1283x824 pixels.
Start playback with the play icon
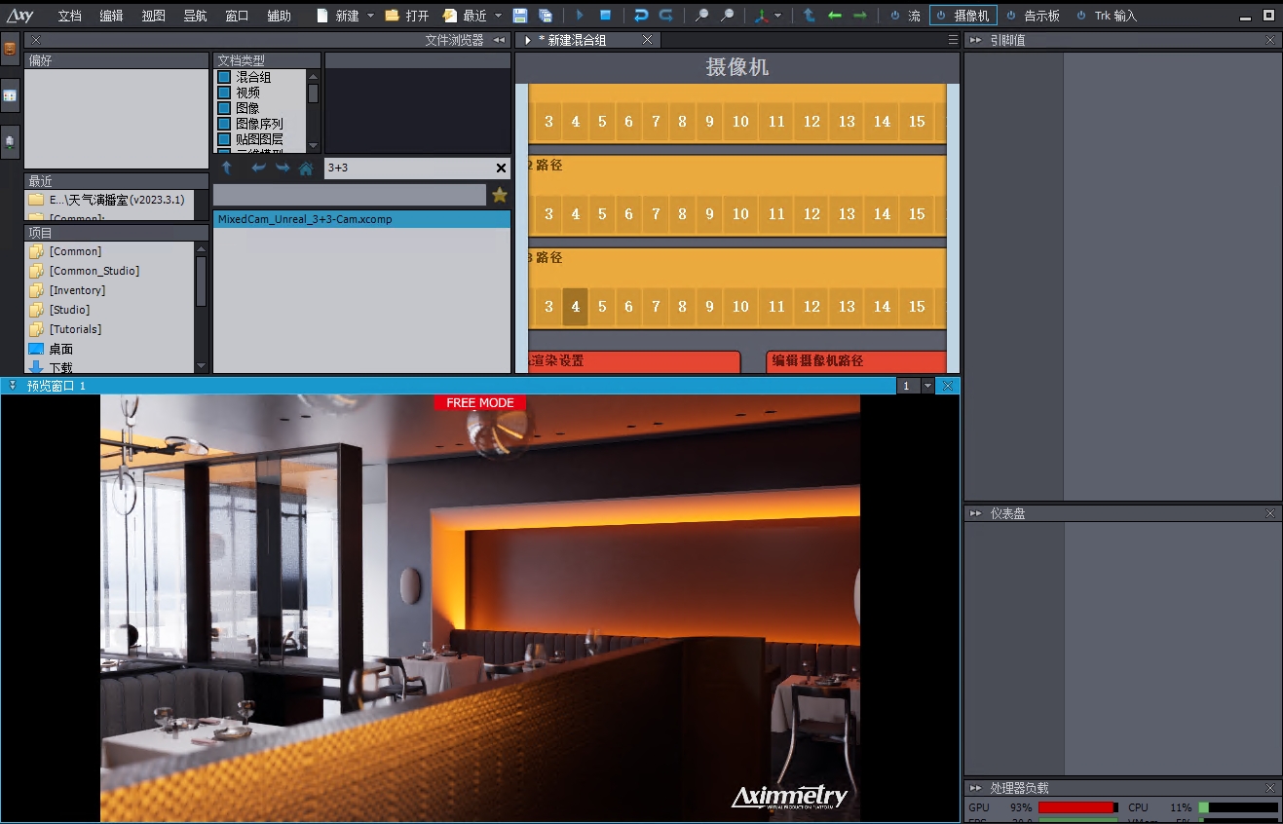pos(580,16)
